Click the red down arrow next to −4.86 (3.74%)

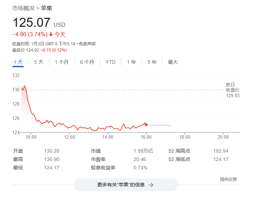(x=51, y=34)
